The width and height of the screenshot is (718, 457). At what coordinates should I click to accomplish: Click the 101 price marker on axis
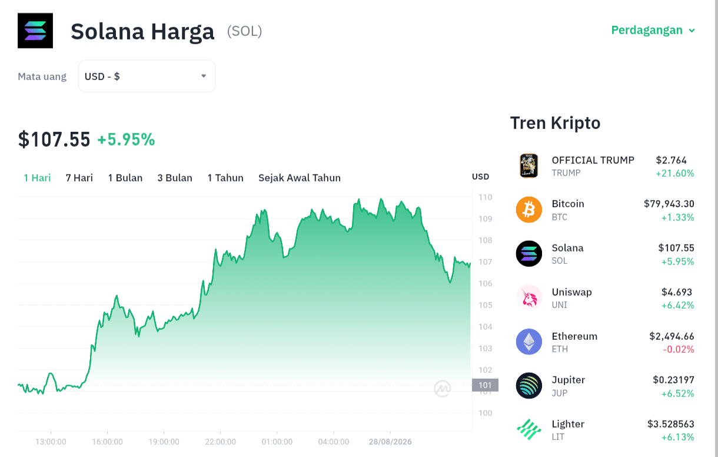pyautogui.click(x=485, y=385)
